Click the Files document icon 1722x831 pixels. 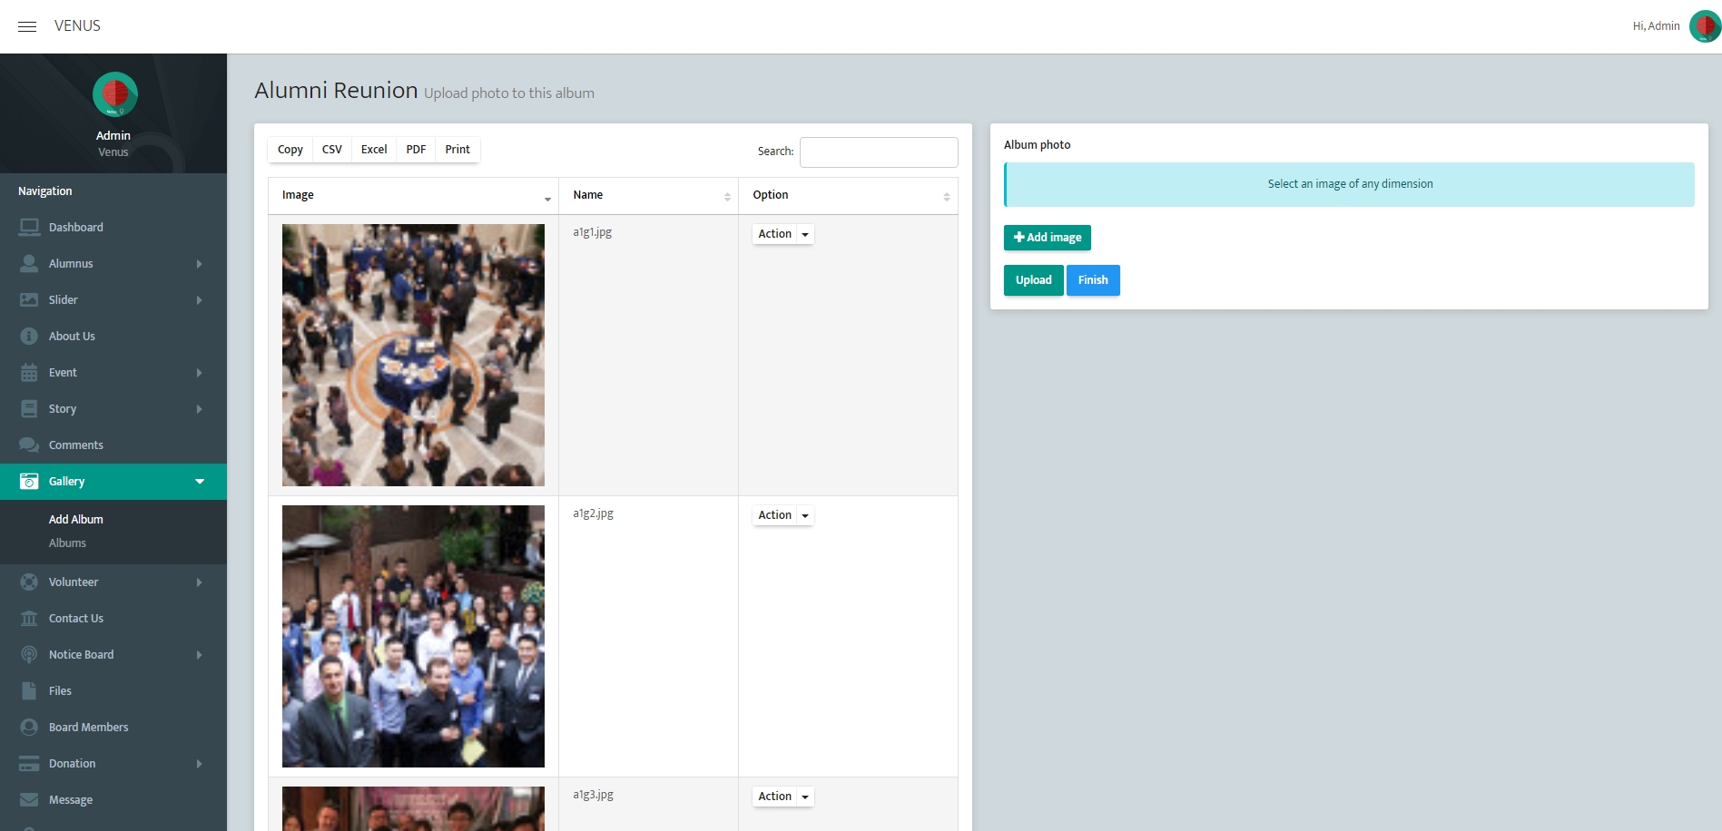[x=29, y=690]
